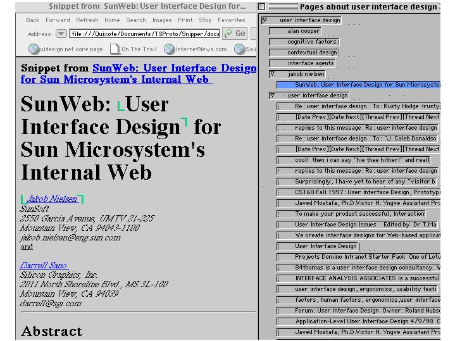Viewport: 455px width, 341px height.
Task: Click the jakob.nielsen@eng.sun.com email text
Action: click(70, 238)
